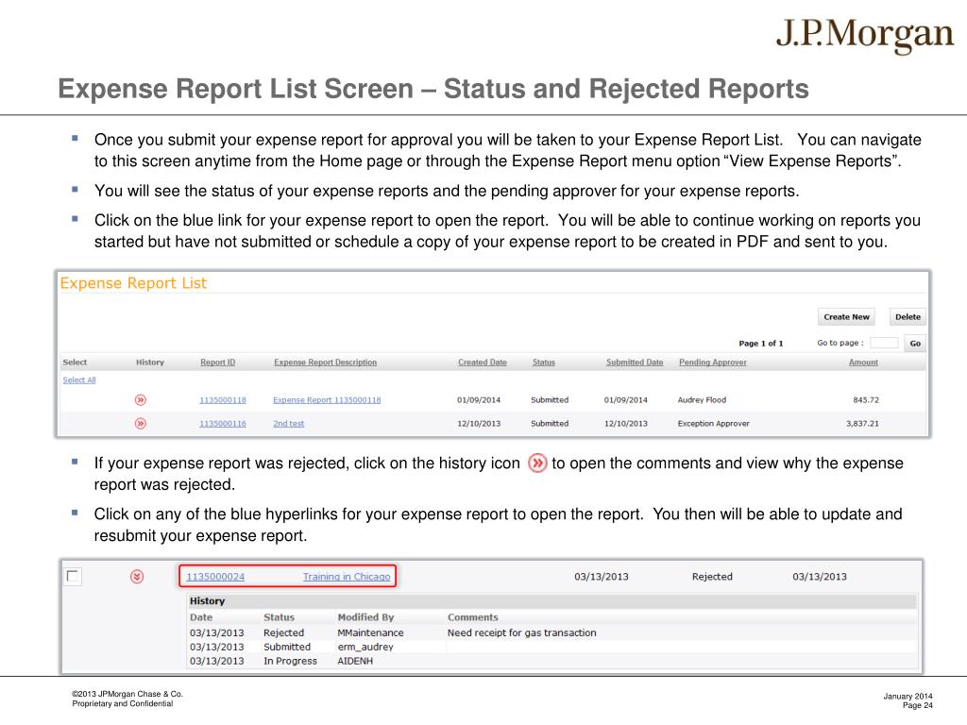Open the 2nd test report link
Image resolution: width=967 pixels, height=725 pixels.
(x=288, y=424)
